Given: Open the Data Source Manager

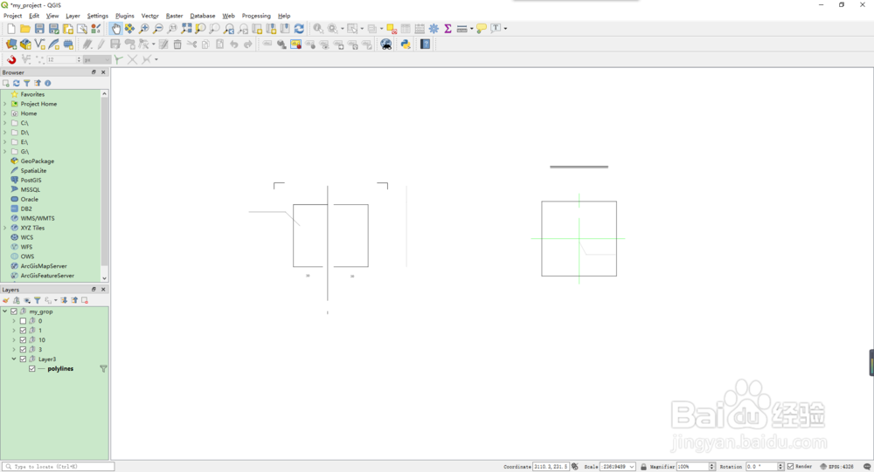Looking at the screenshot, I should click(11, 44).
